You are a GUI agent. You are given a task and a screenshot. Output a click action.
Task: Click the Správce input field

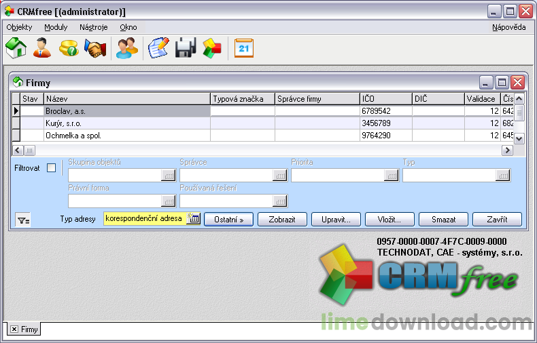[226, 176]
